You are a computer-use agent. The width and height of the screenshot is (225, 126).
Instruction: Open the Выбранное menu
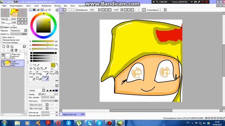[46, 6]
